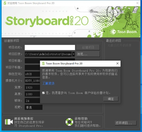Open the 摄像机大小 HDTV_1080 dropdown
Screen dimensions: 142x132
pyautogui.click(x=32, y=81)
